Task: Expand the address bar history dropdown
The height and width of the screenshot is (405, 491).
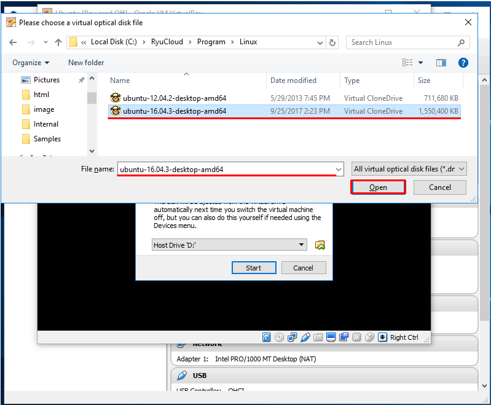Action: pos(320,42)
